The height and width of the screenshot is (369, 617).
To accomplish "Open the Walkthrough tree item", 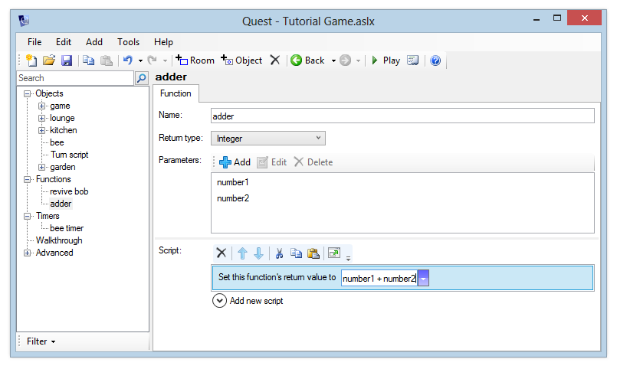I will pyautogui.click(x=59, y=240).
